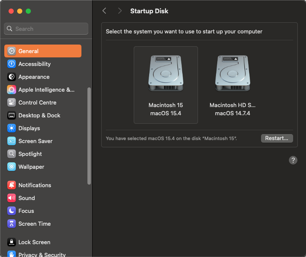Click the macOS 15.4 version label

(166, 113)
